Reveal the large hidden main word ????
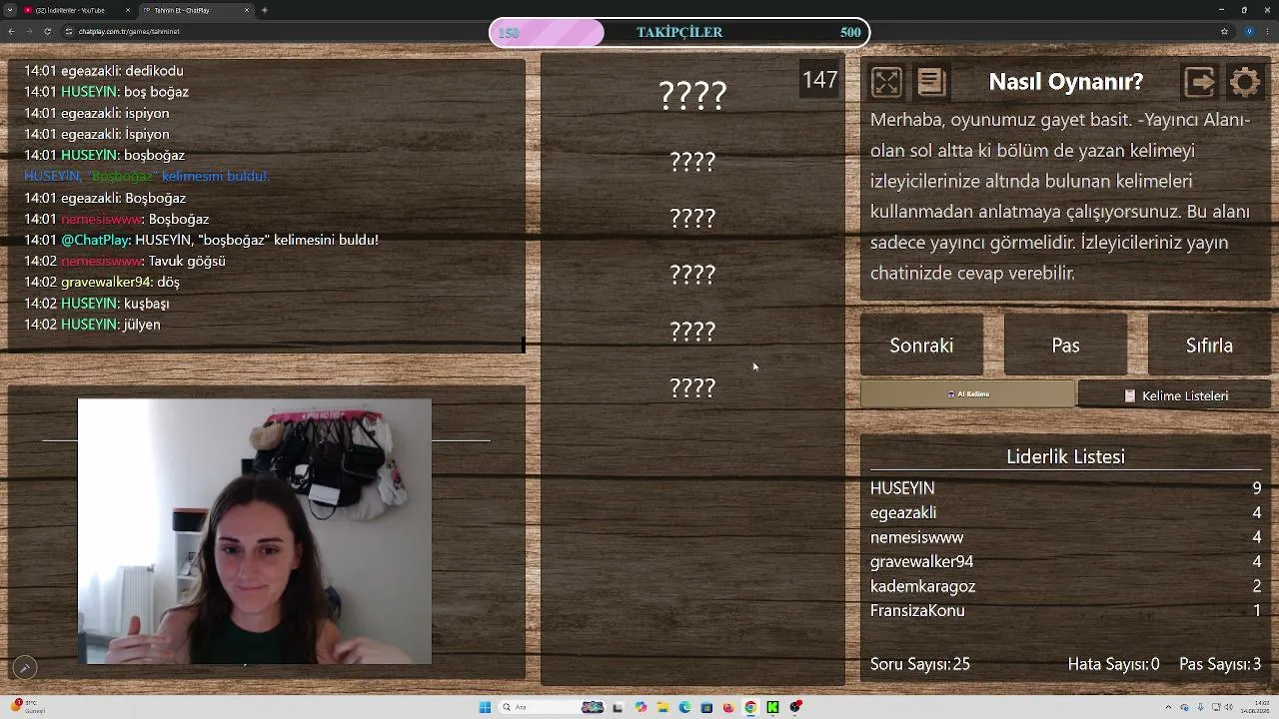The image size is (1279, 719). pos(692,95)
